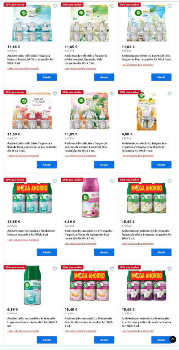The image size is (179, 350).
Task: Click heart on Freshmatic Nenuco 1 ud.
Action: 55,269
